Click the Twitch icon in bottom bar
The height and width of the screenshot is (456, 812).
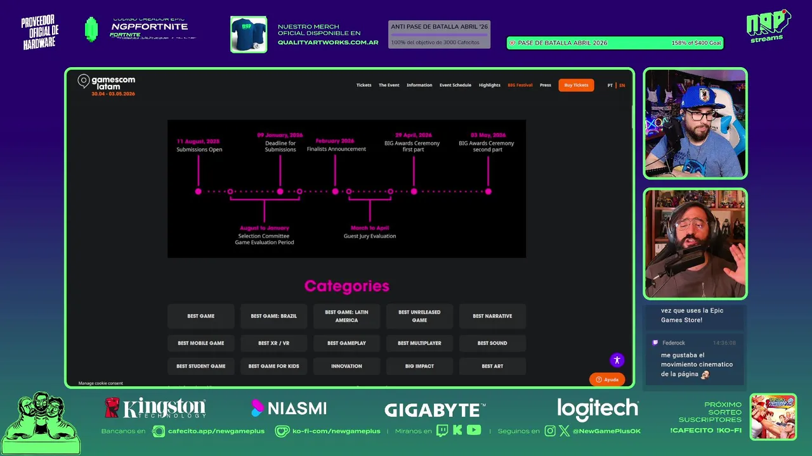pos(442,431)
